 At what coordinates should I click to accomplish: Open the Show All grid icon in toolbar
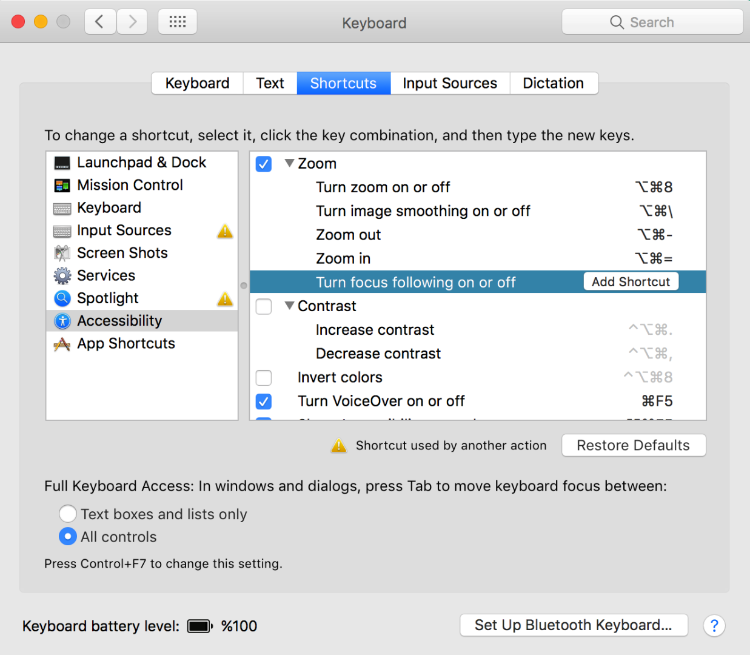(x=177, y=21)
